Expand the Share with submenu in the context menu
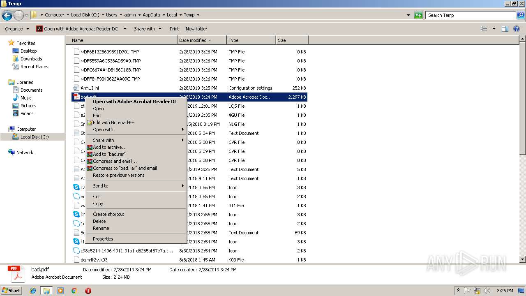Viewport: 526px width, 296px height. click(136, 140)
